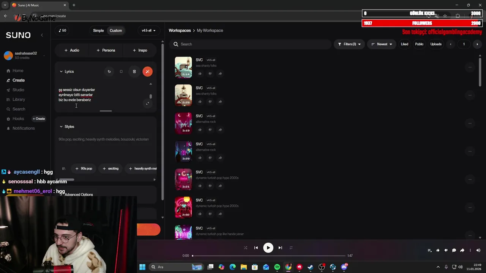
Task: Toggle the Uploads filter
Action: tap(436, 44)
